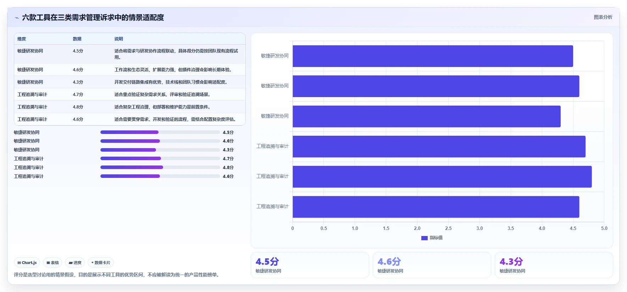Click the 0.5 tick on the chart axis
627x292 pixels.
(324, 229)
